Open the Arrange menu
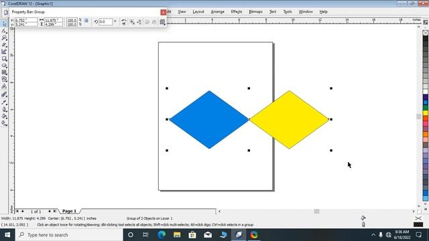 (x=218, y=12)
